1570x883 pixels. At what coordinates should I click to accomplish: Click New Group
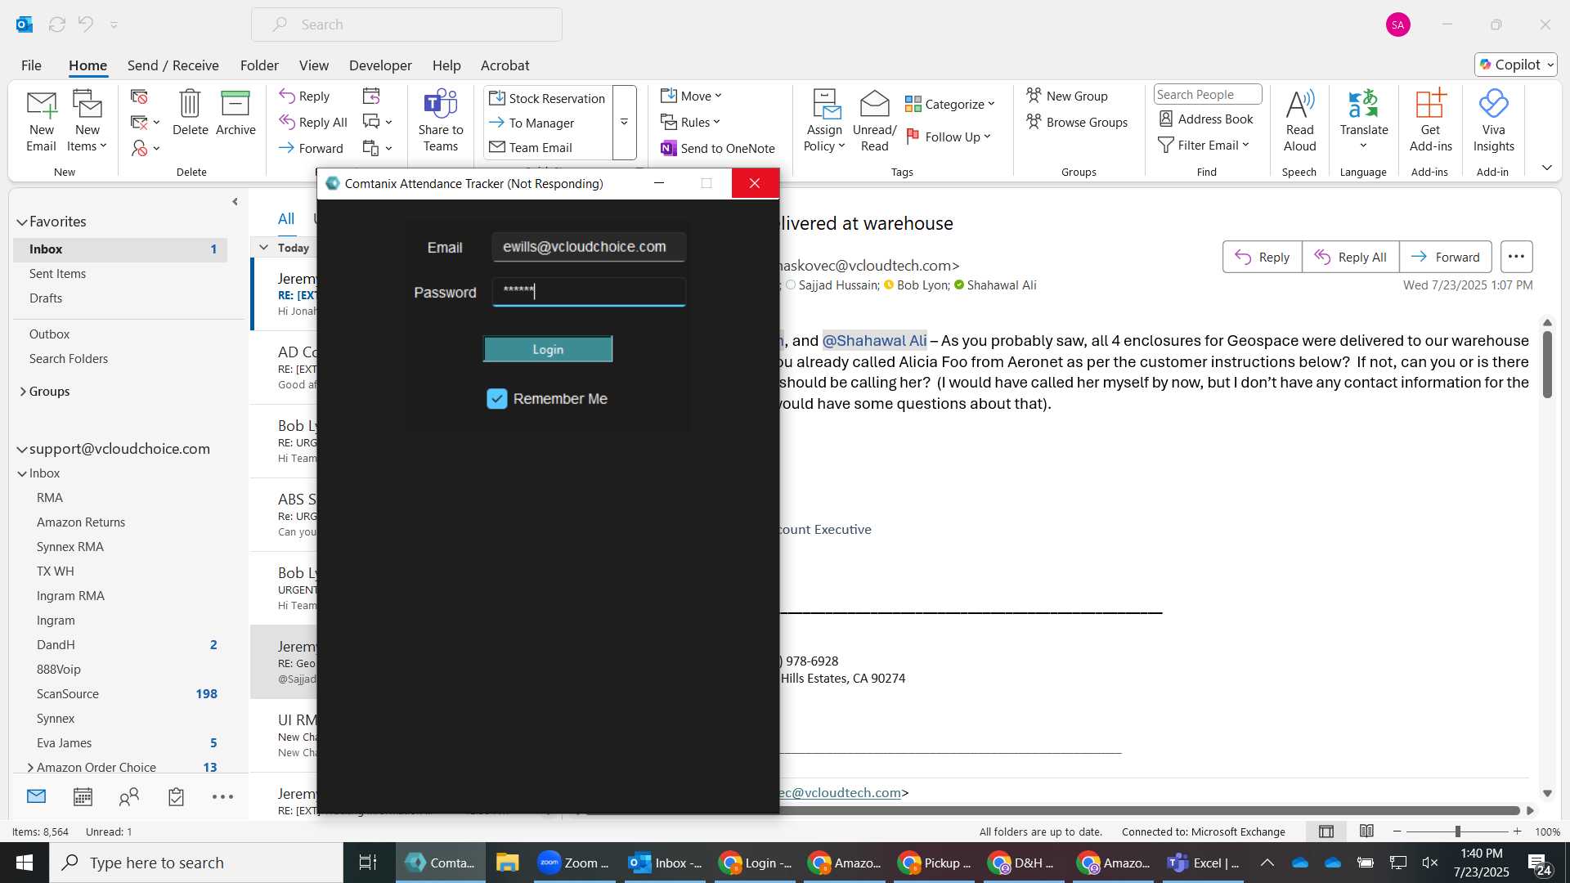coord(1067,96)
